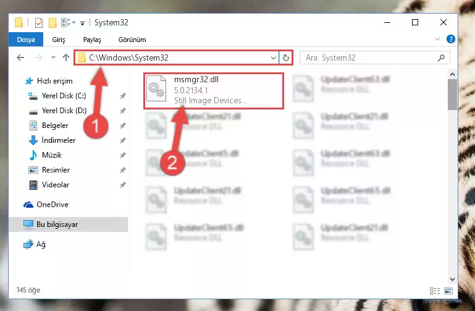The height and width of the screenshot is (311, 475).
Task: Click the Up one level arrow
Action: [x=66, y=58]
